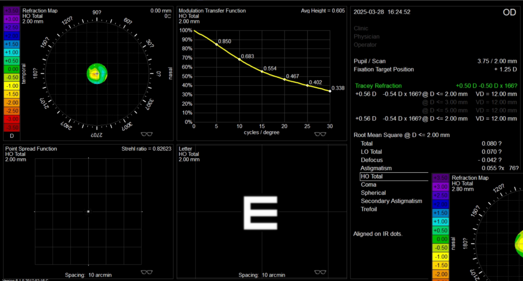Image resolution: width=523 pixels, height=281 pixels.
Task: Click the dimmed '@ D <= 5.00 mm' refraction row
Action: tap(469, 111)
